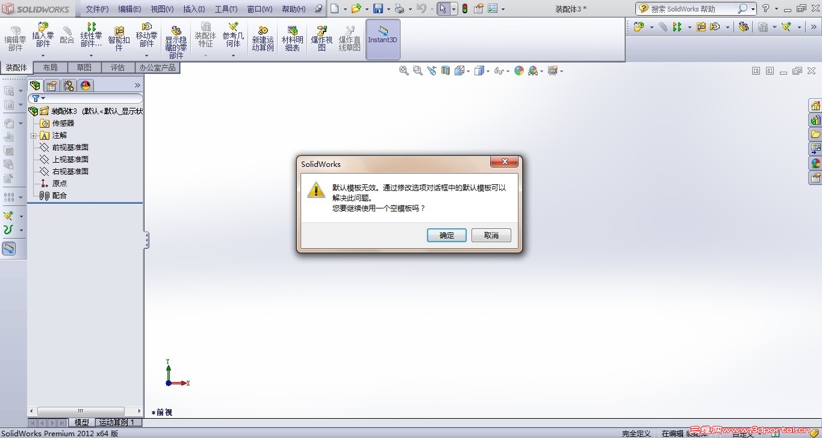Click the 应用布景 colored sphere icon

pyautogui.click(x=519, y=70)
